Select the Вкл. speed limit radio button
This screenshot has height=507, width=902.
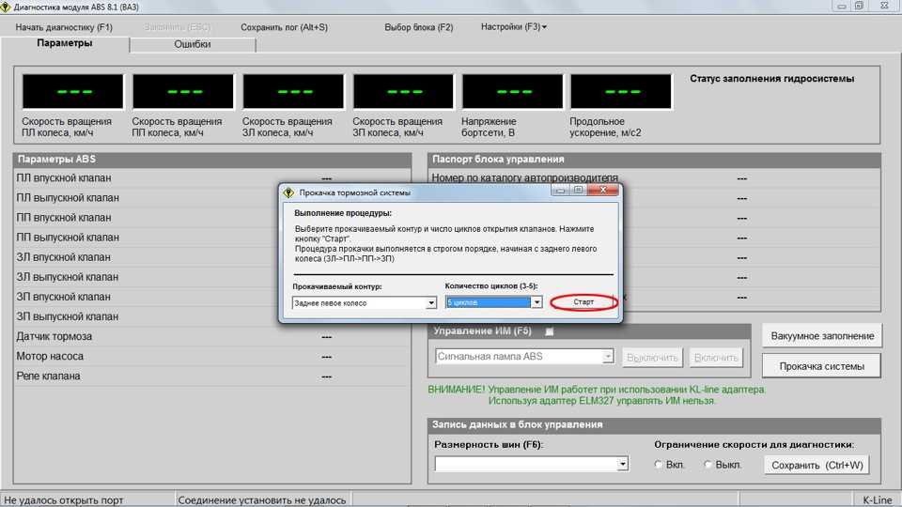pyautogui.click(x=659, y=465)
